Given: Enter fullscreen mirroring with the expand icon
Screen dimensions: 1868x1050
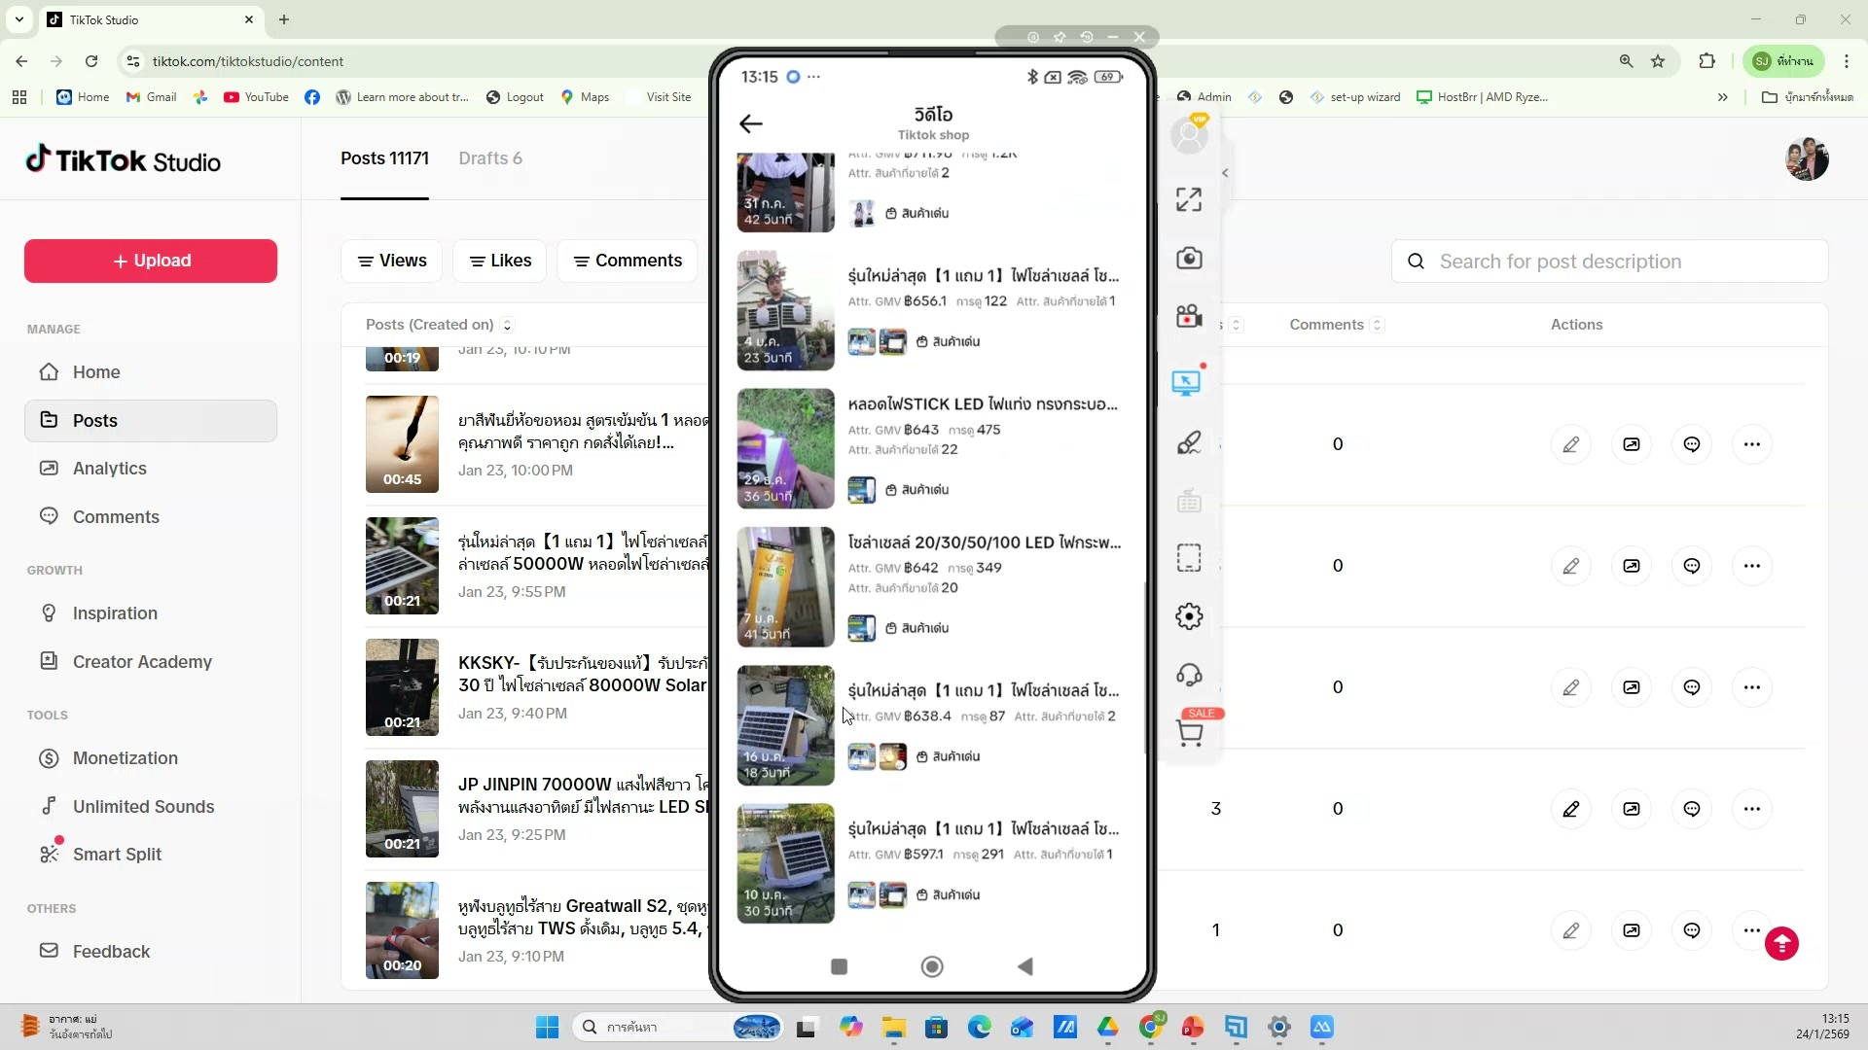Looking at the screenshot, I should click(x=1189, y=198).
